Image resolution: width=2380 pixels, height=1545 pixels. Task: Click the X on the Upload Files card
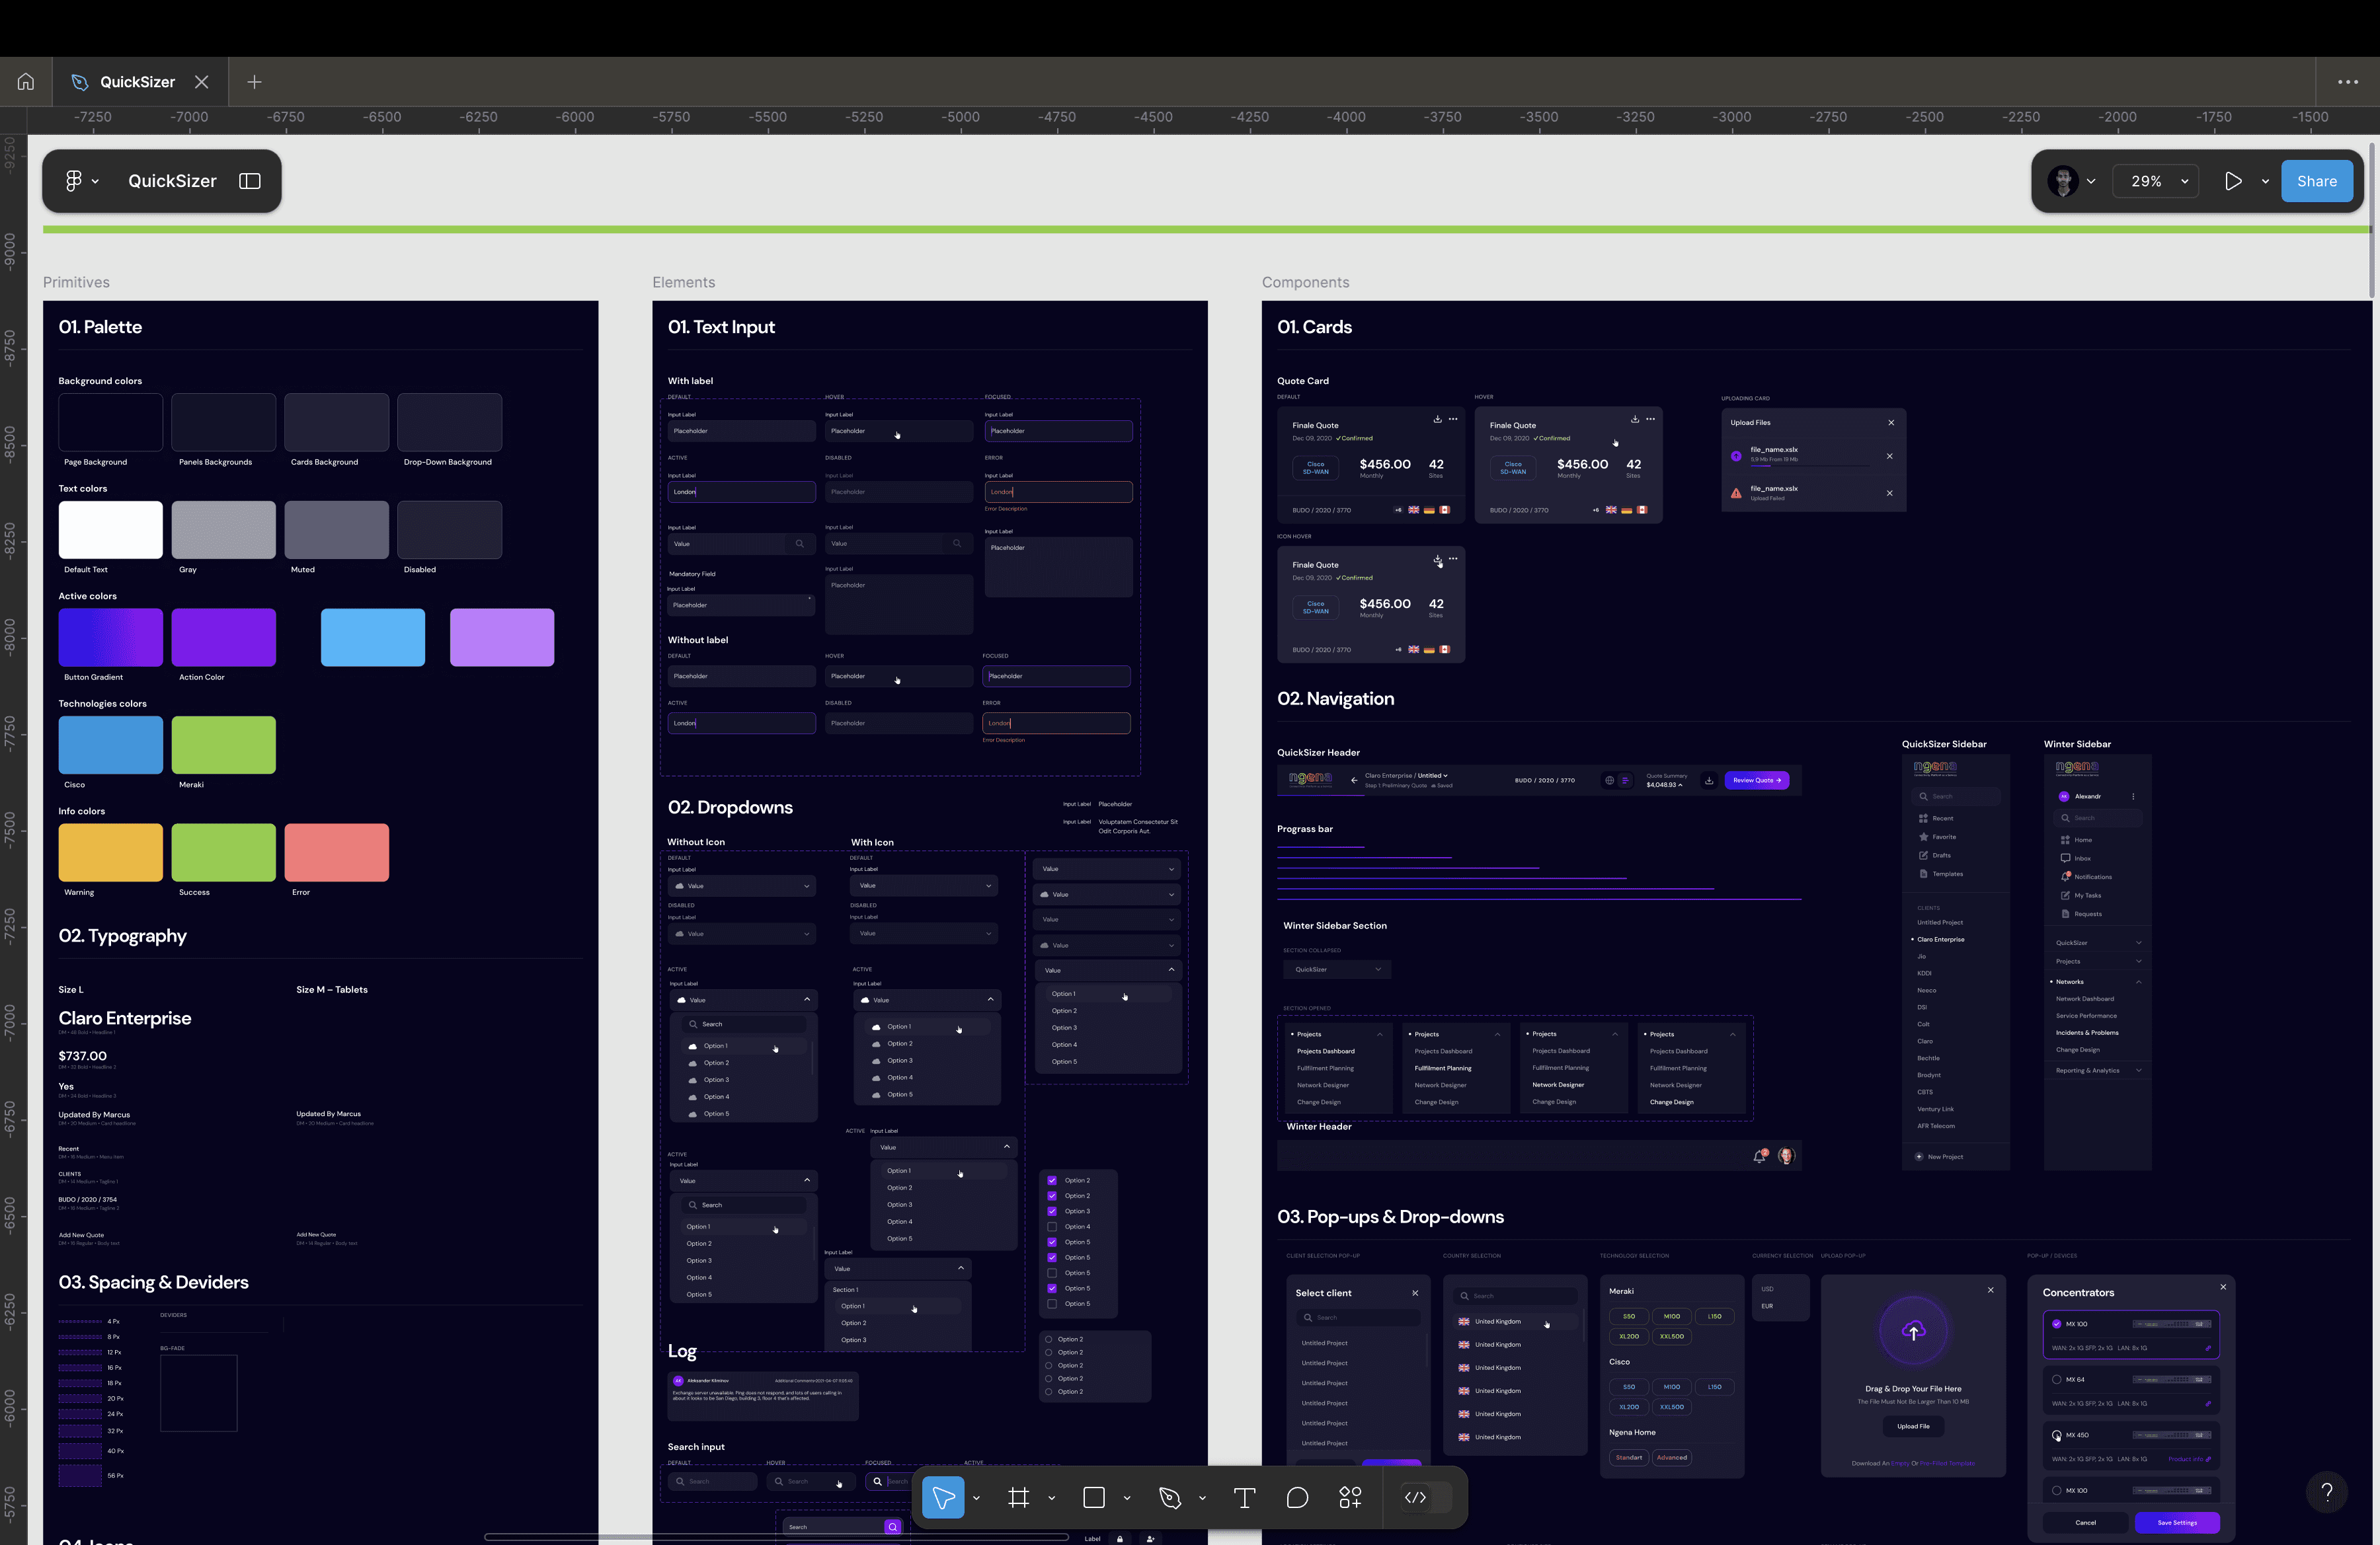pos(1891,423)
